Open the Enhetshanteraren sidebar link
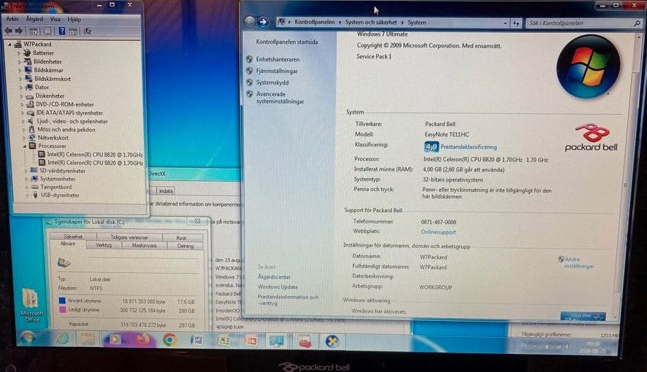This screenshot has height=372, width=647. tap(277, 59)
